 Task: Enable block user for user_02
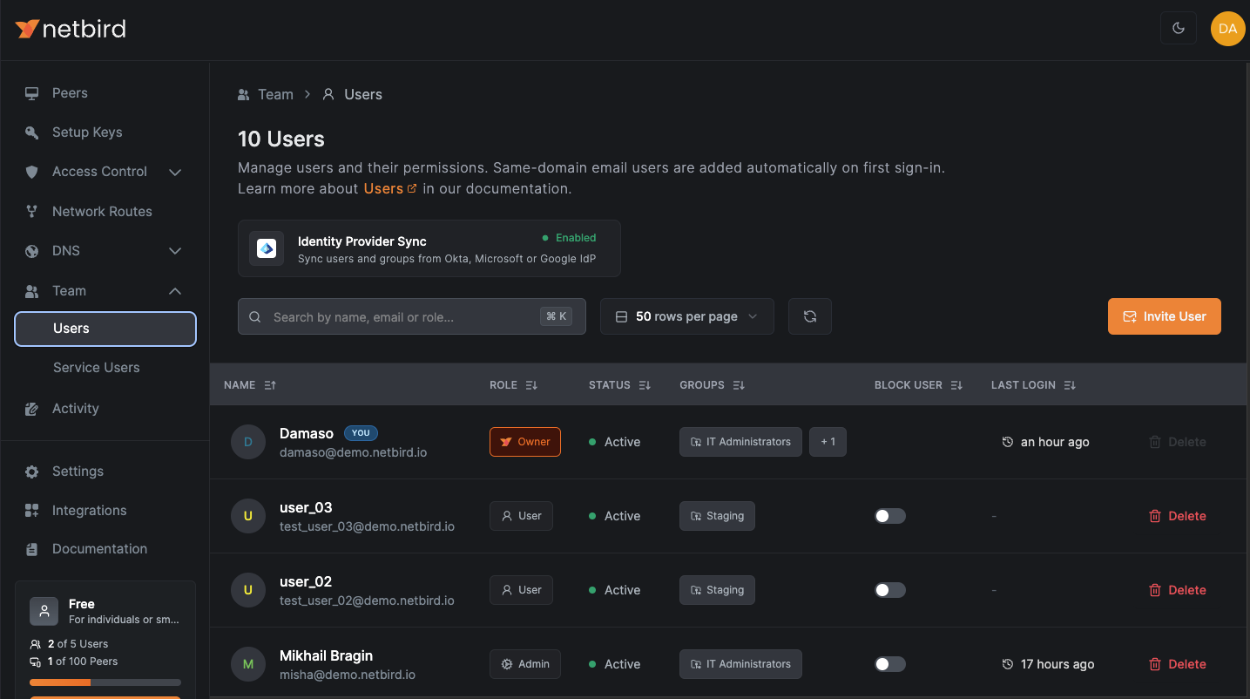[889, 590]
